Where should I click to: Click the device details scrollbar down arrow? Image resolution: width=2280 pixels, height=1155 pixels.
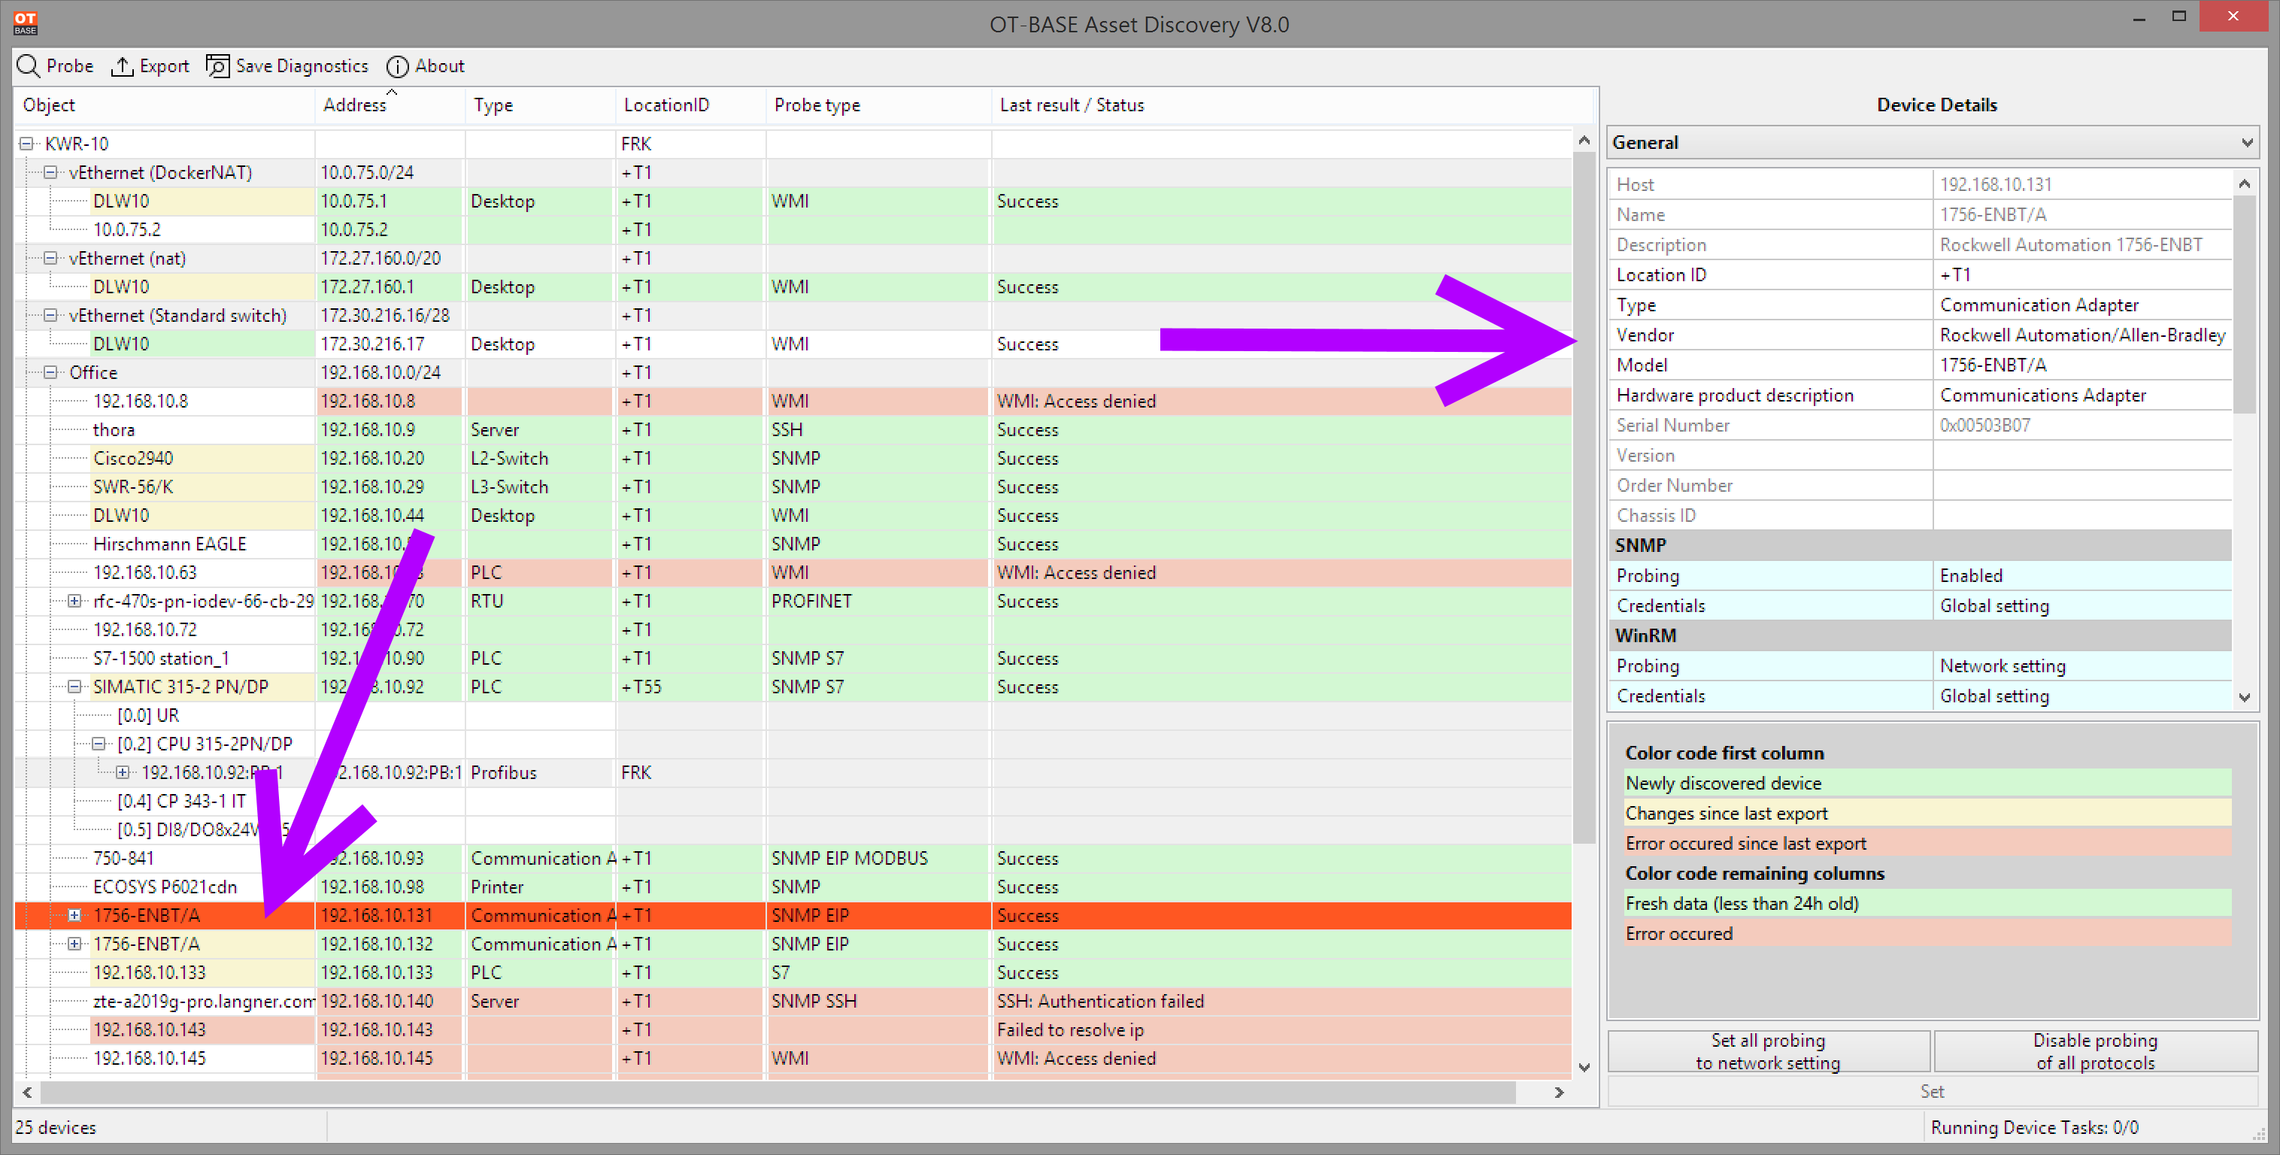click(x=2245, y=697)
